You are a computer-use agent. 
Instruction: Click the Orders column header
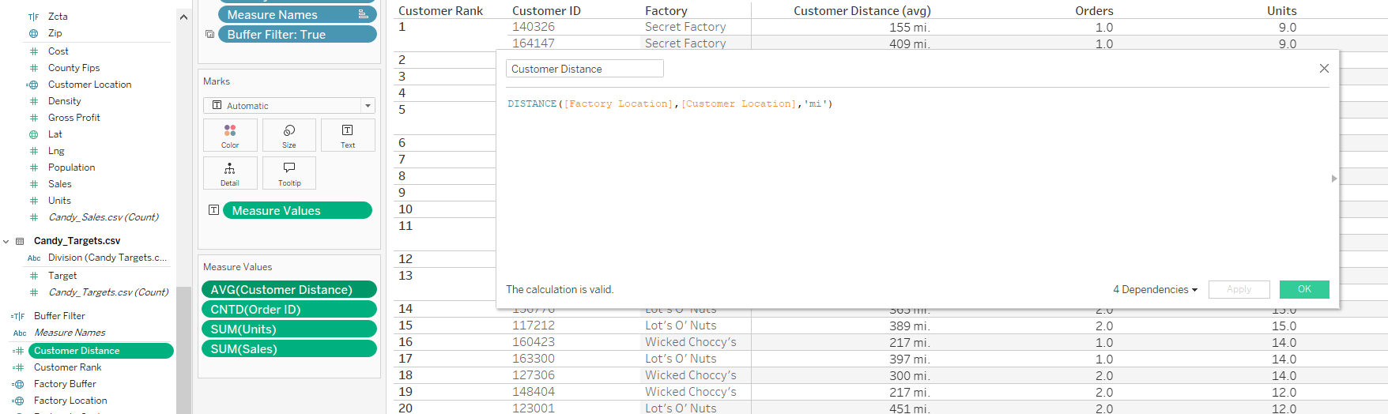(1094, 11)
